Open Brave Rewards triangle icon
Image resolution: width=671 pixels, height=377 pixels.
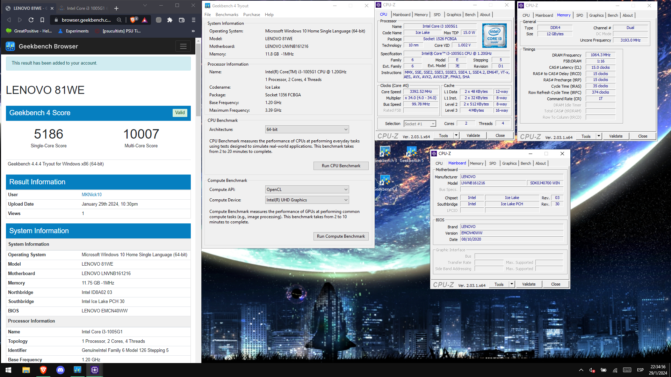coord(145,20)
